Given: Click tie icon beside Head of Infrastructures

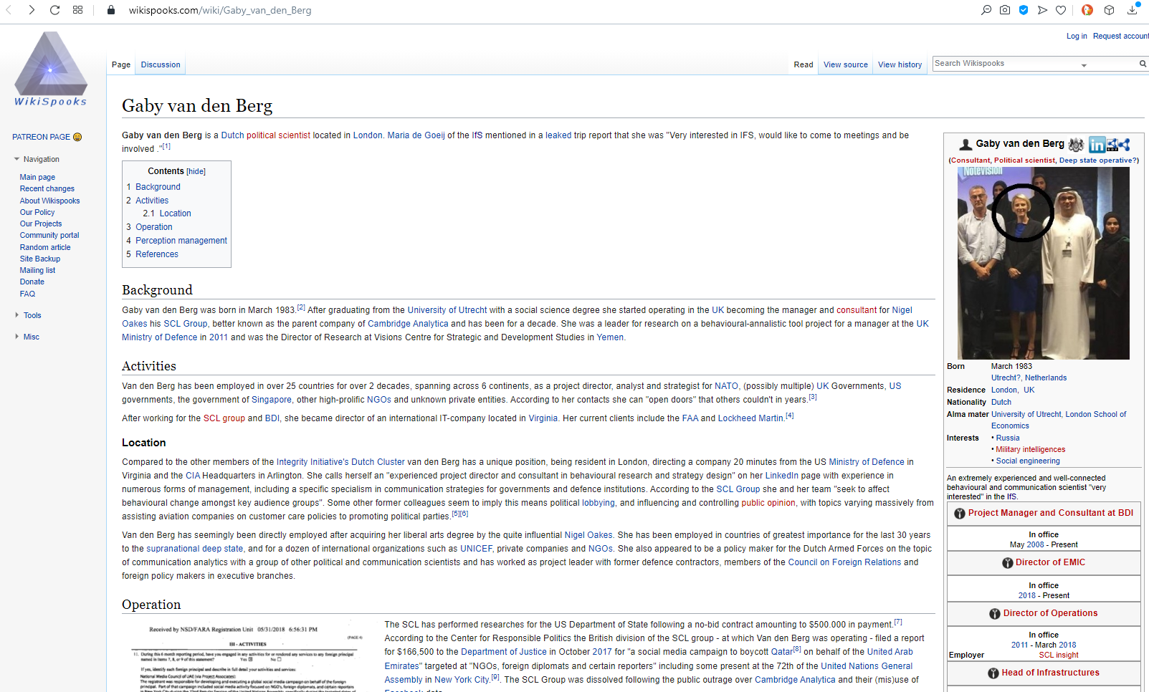Looking at the screenshot, I should coord(993,673).
